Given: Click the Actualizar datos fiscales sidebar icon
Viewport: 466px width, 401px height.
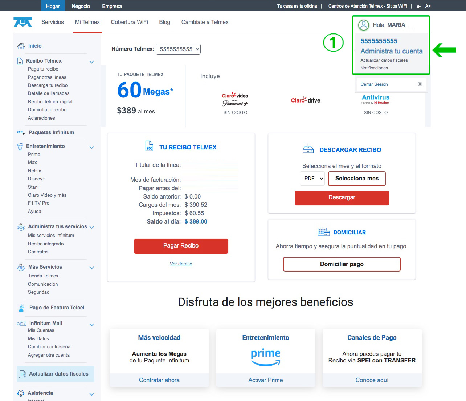Looking at the screenshot, I should point(23,374).
